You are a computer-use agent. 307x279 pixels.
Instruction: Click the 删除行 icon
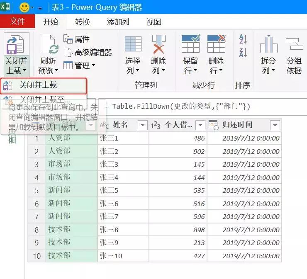point(217,44)
